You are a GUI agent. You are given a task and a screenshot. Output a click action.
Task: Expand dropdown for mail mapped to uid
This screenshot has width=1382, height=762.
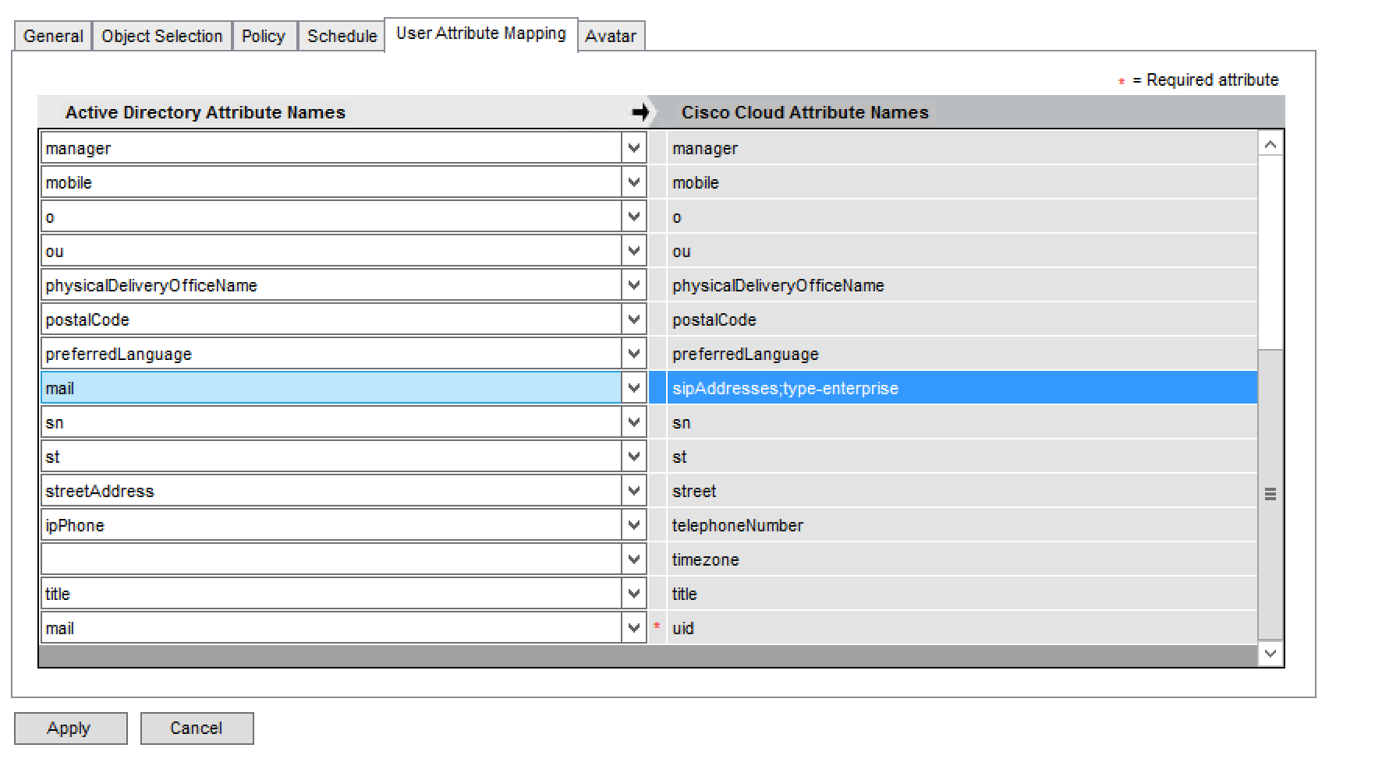[x=634, y=627]
